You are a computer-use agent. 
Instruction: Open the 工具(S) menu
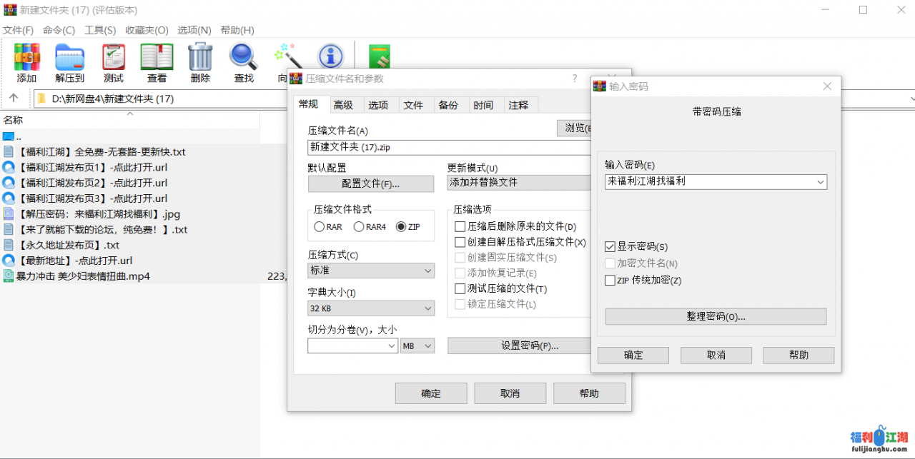click(x=100, y=30)
